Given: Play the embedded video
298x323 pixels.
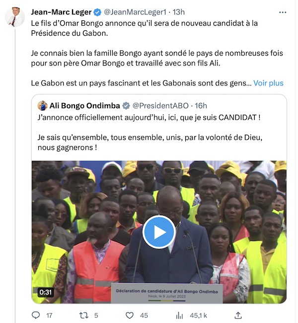Looking at the screenshot, I should click(159, 232).
